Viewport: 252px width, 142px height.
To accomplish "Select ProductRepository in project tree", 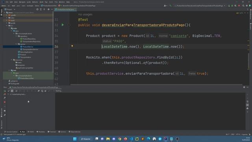I will [x=29, y=39].
